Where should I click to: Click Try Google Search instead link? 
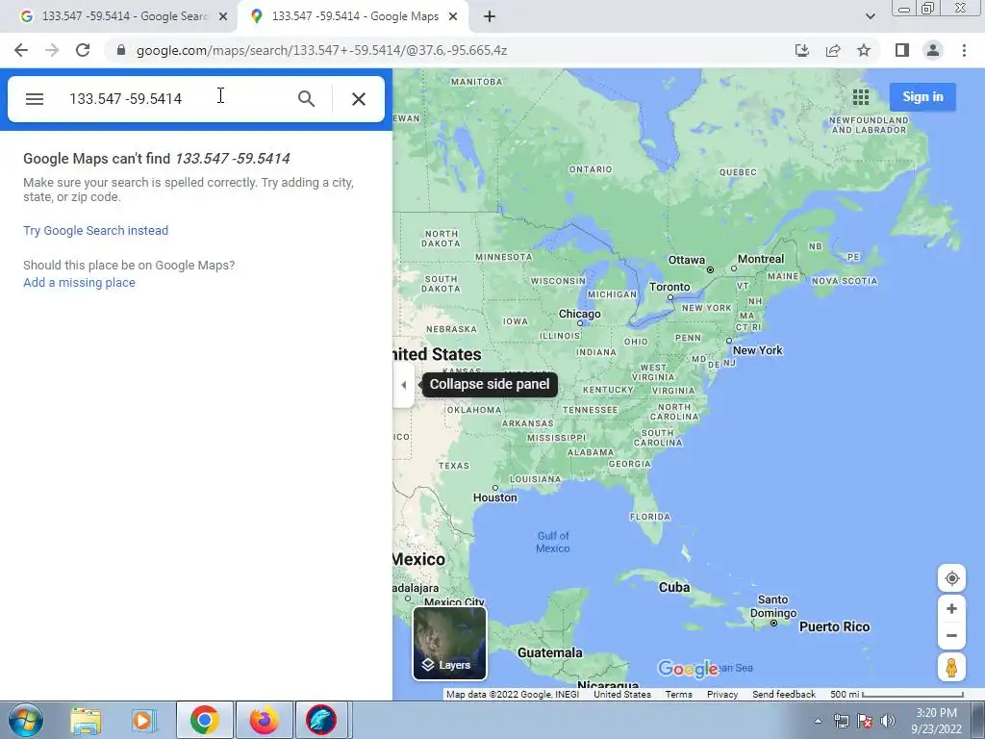click(x=95, y=231)
